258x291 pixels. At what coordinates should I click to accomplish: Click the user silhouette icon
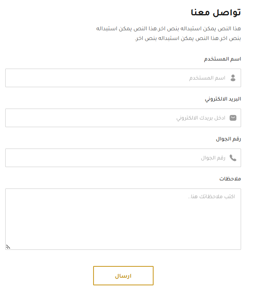233,78
